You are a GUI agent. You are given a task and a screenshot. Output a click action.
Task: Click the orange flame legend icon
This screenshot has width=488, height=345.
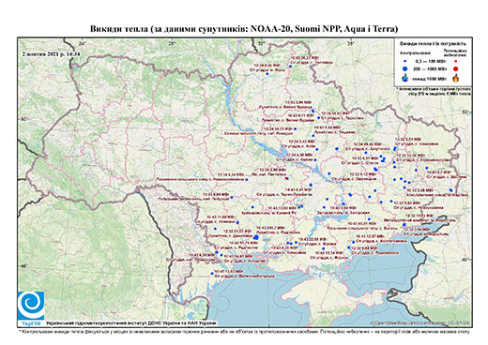coord(456,78)
